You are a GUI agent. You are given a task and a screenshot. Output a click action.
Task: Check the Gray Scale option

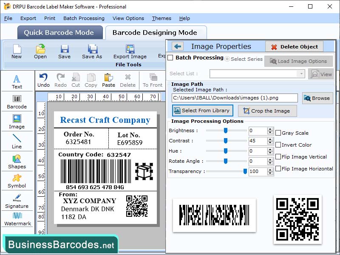point(278,132)
